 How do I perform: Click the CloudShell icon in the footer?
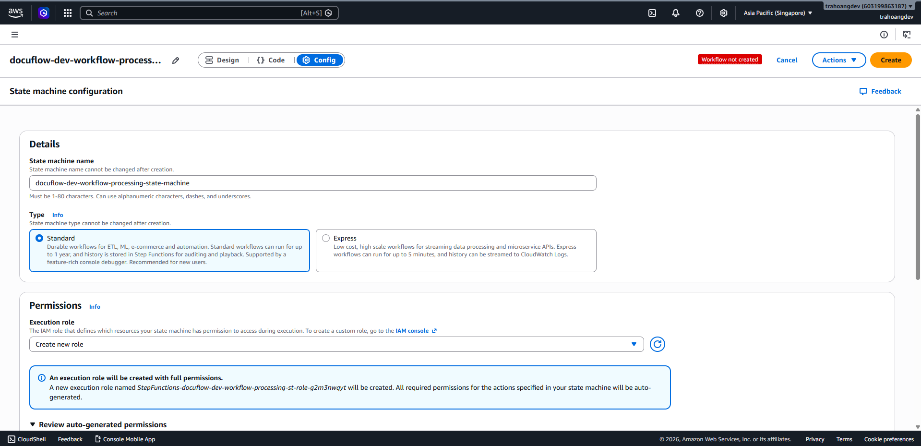[12, 439]
